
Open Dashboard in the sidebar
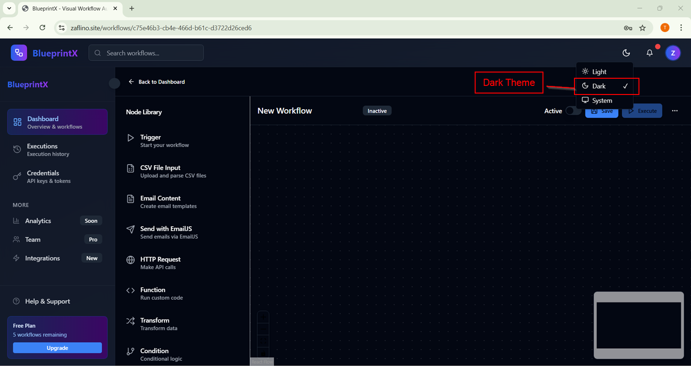tap(57, 122)
